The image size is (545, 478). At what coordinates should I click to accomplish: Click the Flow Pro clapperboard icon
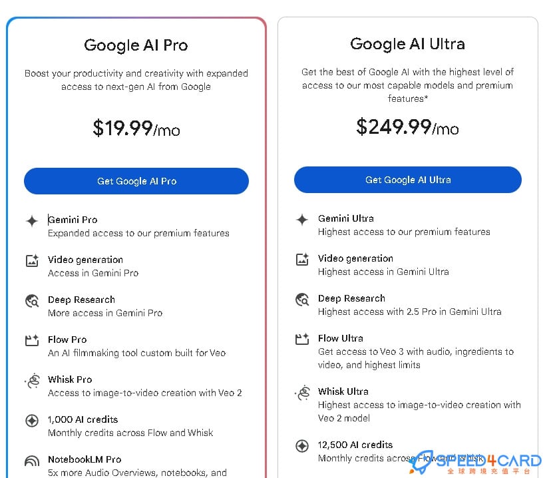tap(32, 340)
